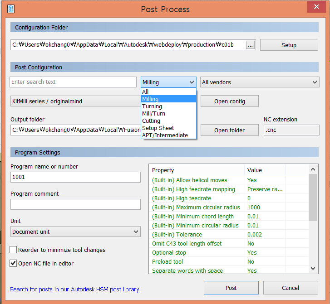The width and height of the screenshot is (330, 304).
Task: Click the 0.002 tolerance value
Action: pos(265,234)
